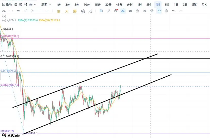210x138 pixels.
Task: Click the 0.382(74397.6) Fibonacci label
Action: (10, 85)
